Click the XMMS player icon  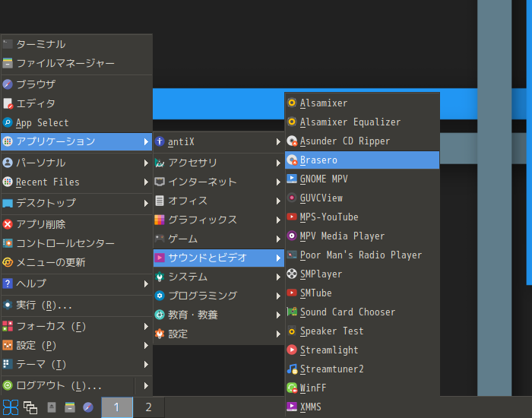292,407
